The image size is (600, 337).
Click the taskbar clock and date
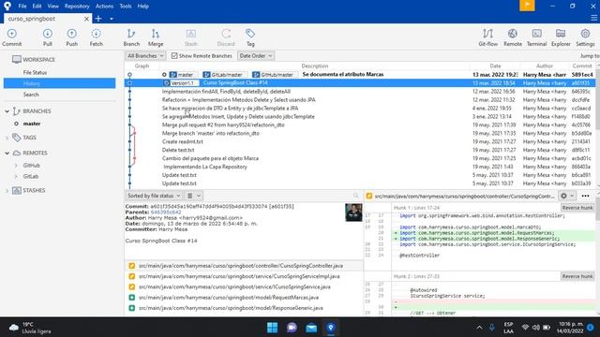coord(570,328)
